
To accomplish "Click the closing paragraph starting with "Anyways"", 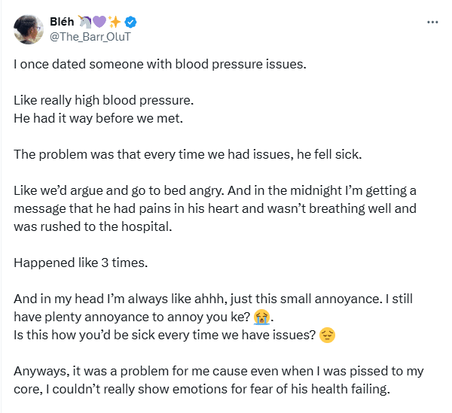I will 218,372.
